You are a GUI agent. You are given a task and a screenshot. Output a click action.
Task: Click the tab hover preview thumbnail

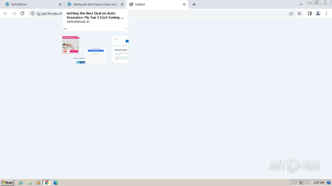pos(95,44)
